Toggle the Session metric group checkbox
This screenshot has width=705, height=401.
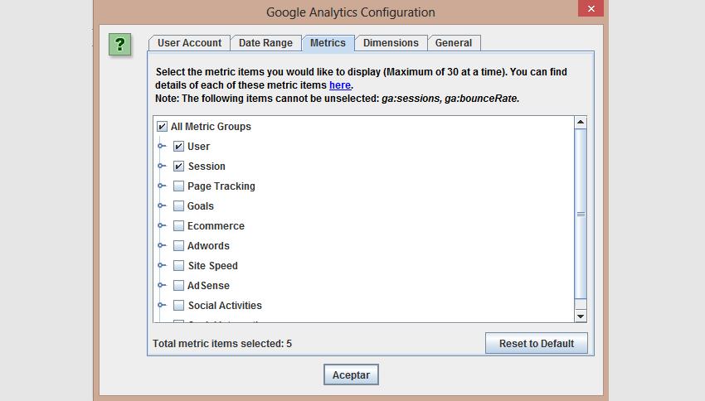coord(178,167)
